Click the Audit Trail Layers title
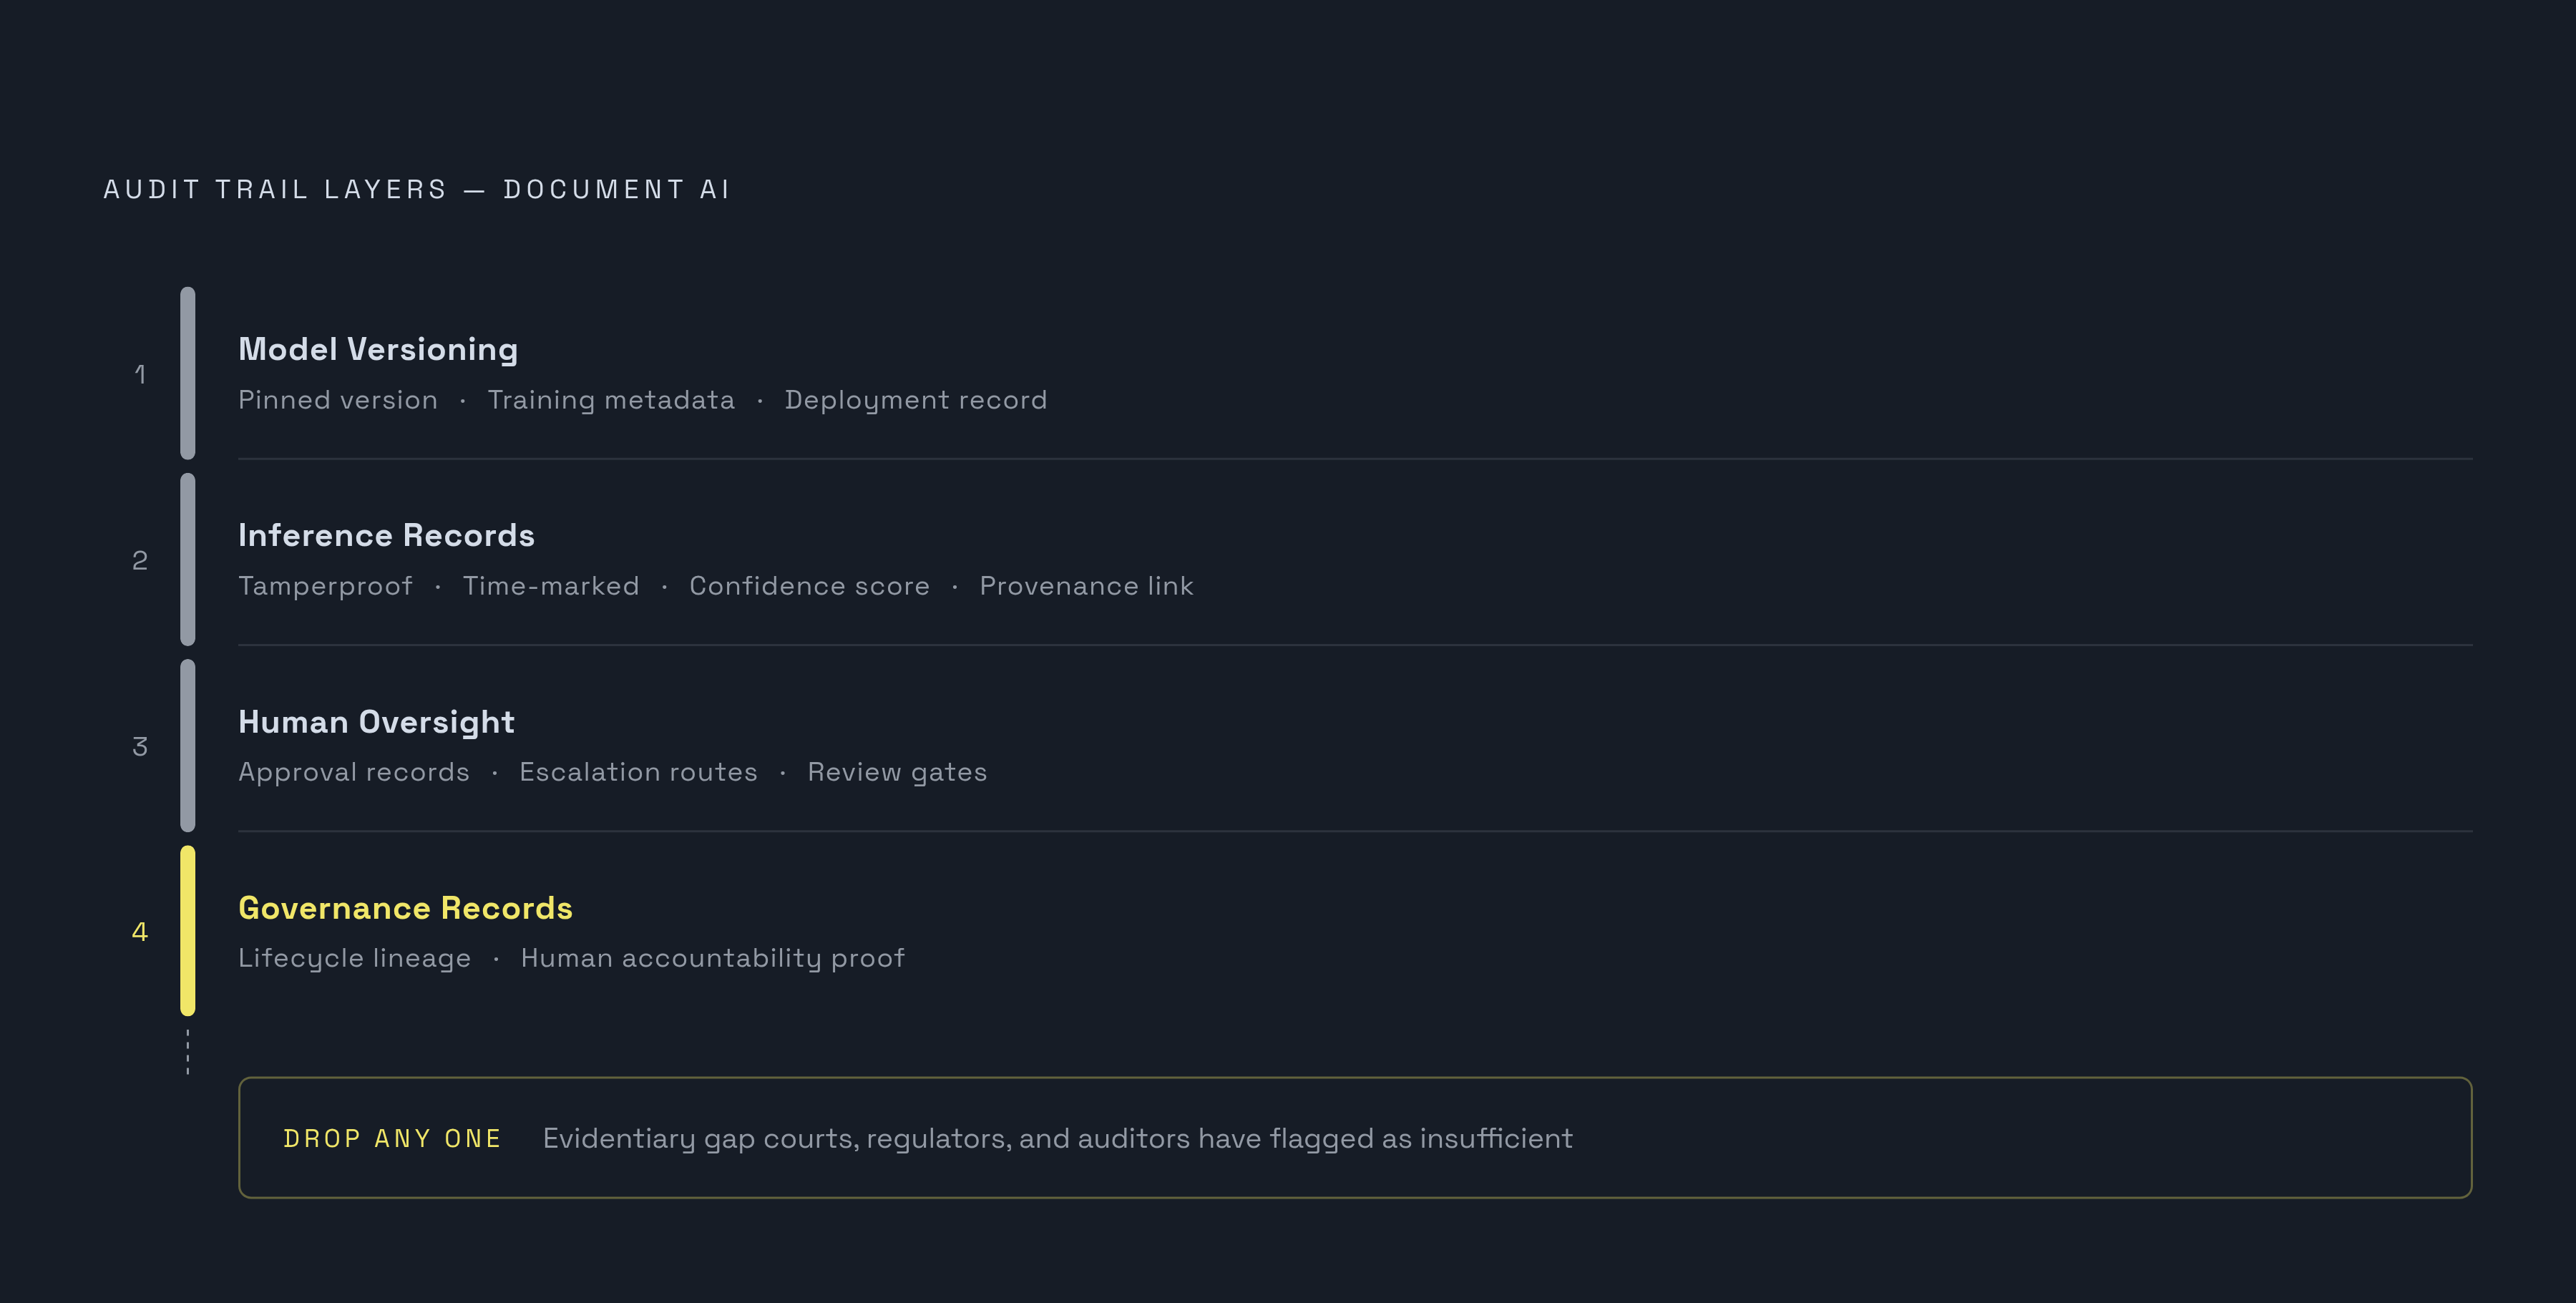Viewport: 2576px width, 1303px height. pos(417,189)
